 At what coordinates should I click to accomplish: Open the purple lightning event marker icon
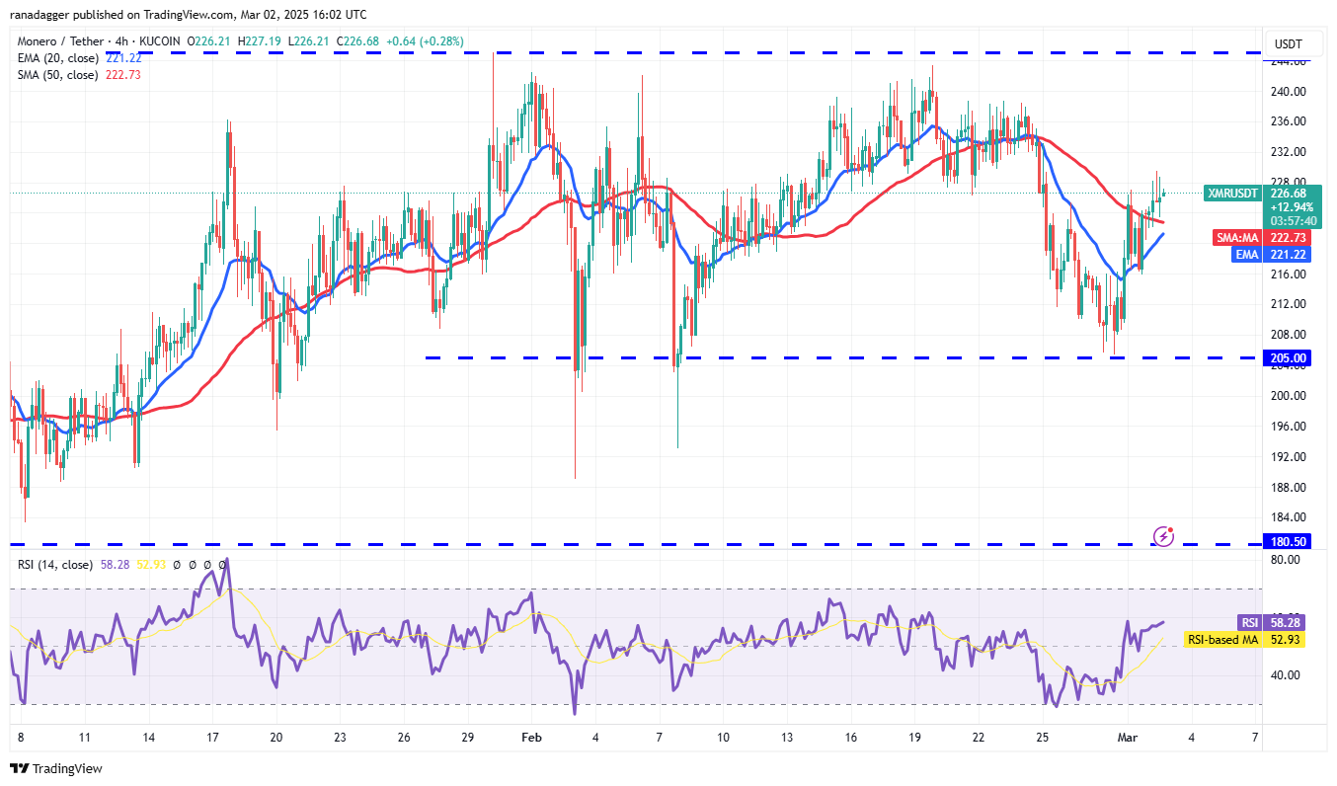point(1164,535)
